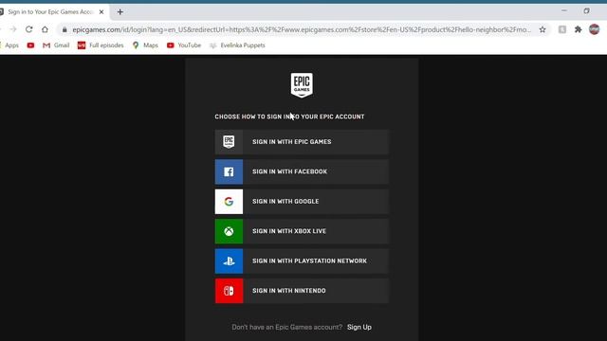Choose Sign in with PlayStation Network

click(x=302, y=261)
